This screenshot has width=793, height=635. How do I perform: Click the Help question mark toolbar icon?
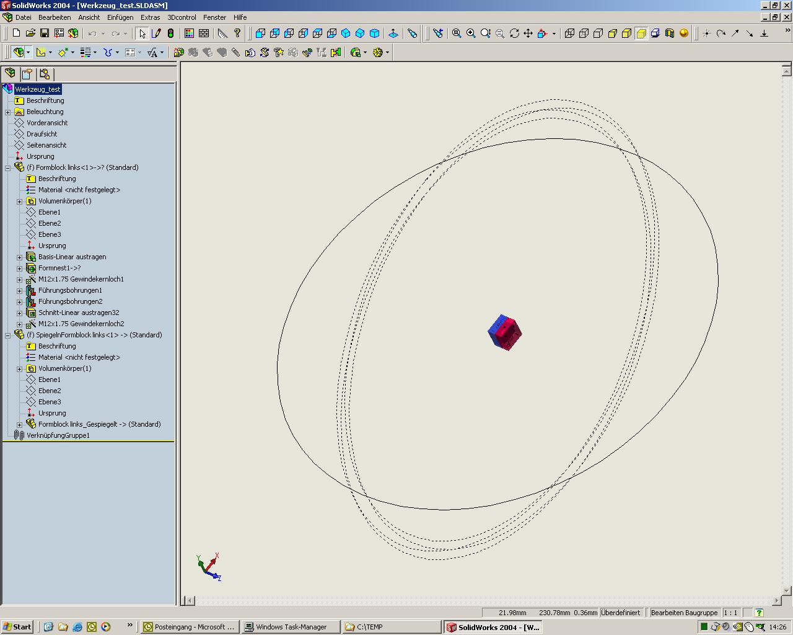coord(237,33)
